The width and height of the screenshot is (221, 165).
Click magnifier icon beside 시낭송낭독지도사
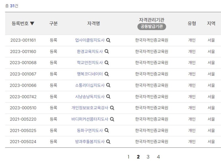coord(108,97)
